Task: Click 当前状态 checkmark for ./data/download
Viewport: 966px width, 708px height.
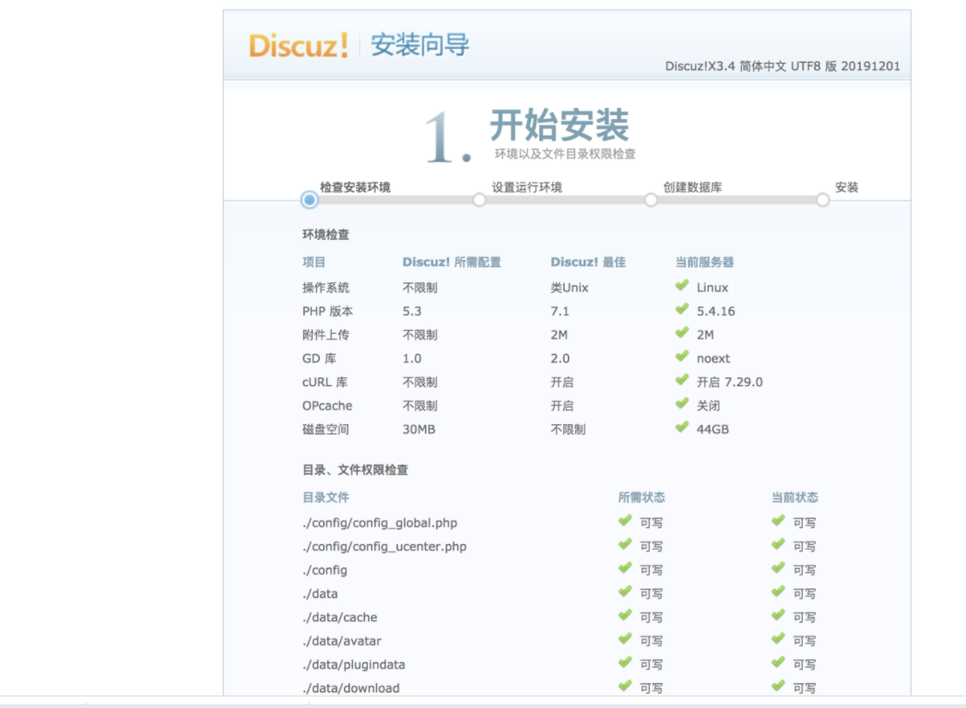Action: click(x=778, y=686)
